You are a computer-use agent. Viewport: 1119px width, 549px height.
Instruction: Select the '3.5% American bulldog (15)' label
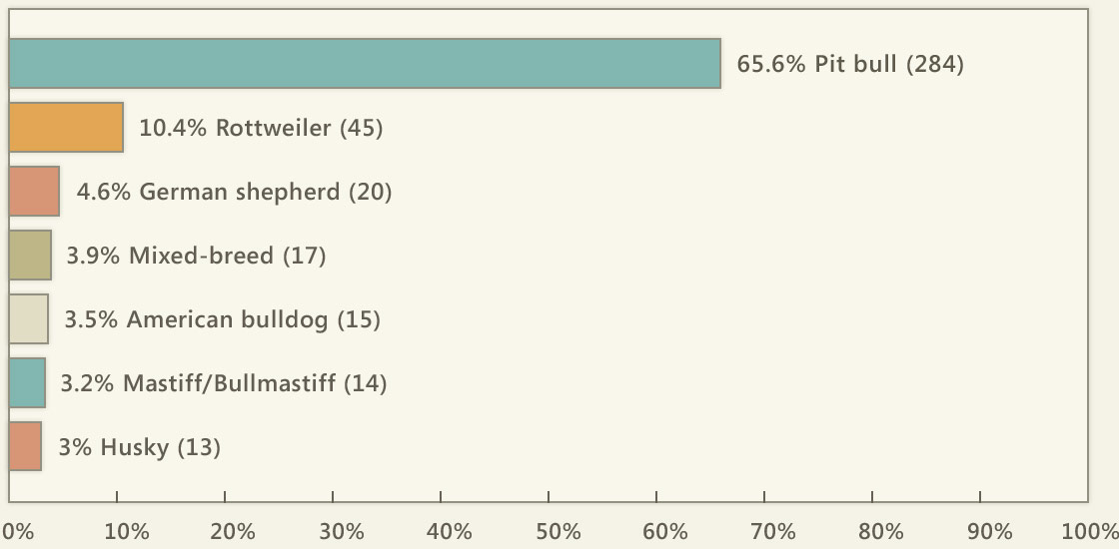(x=223, y=319)
